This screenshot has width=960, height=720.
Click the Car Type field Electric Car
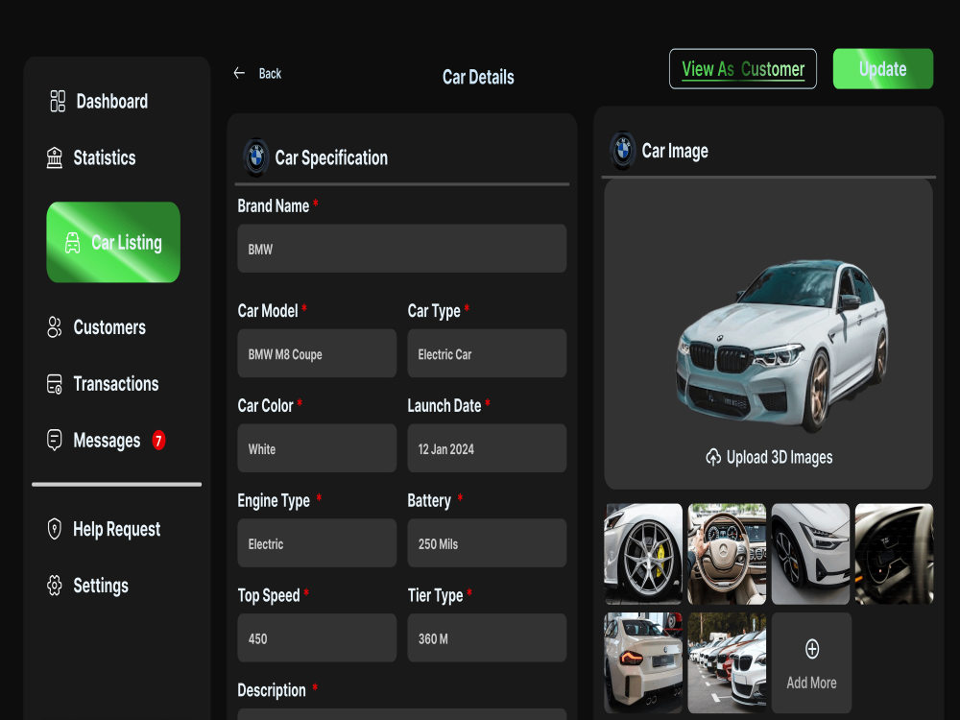coord(487,353)
